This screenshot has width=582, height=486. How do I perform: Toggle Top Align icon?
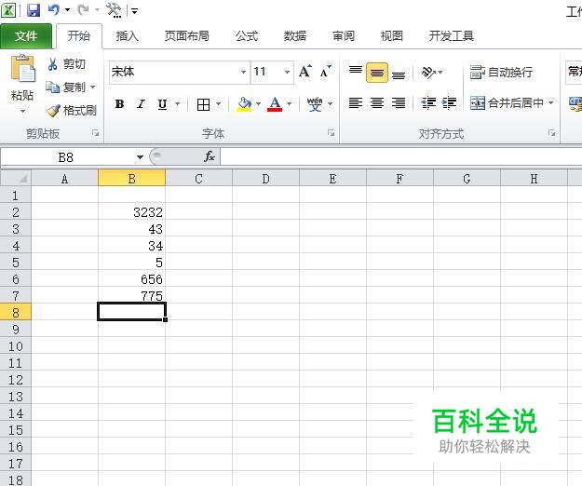[x=356, y=72]
